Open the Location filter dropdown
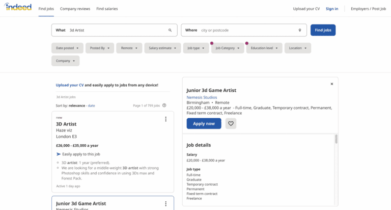The image size is (391, 210). click(298, 48)
